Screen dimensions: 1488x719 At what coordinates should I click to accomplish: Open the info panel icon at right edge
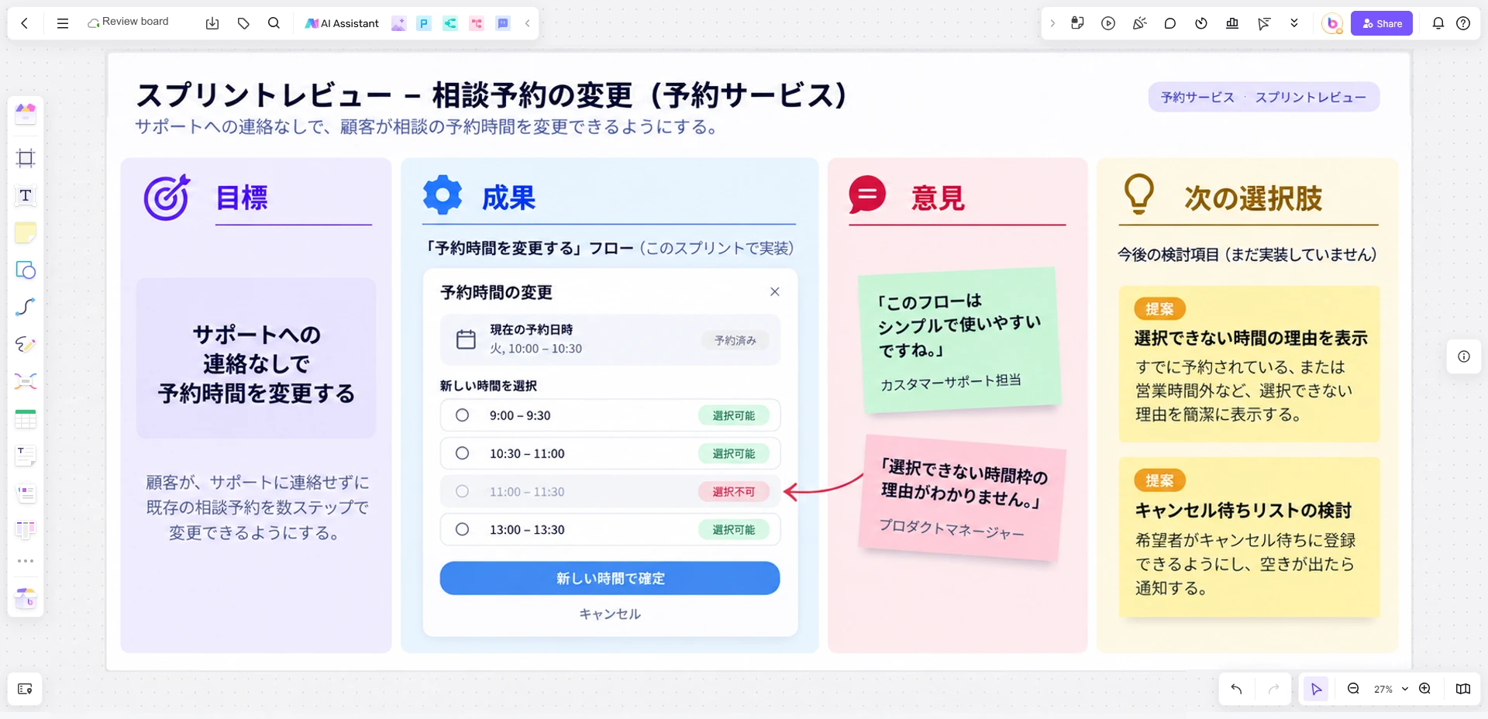pyautogui.click(x=1464, y=356)
